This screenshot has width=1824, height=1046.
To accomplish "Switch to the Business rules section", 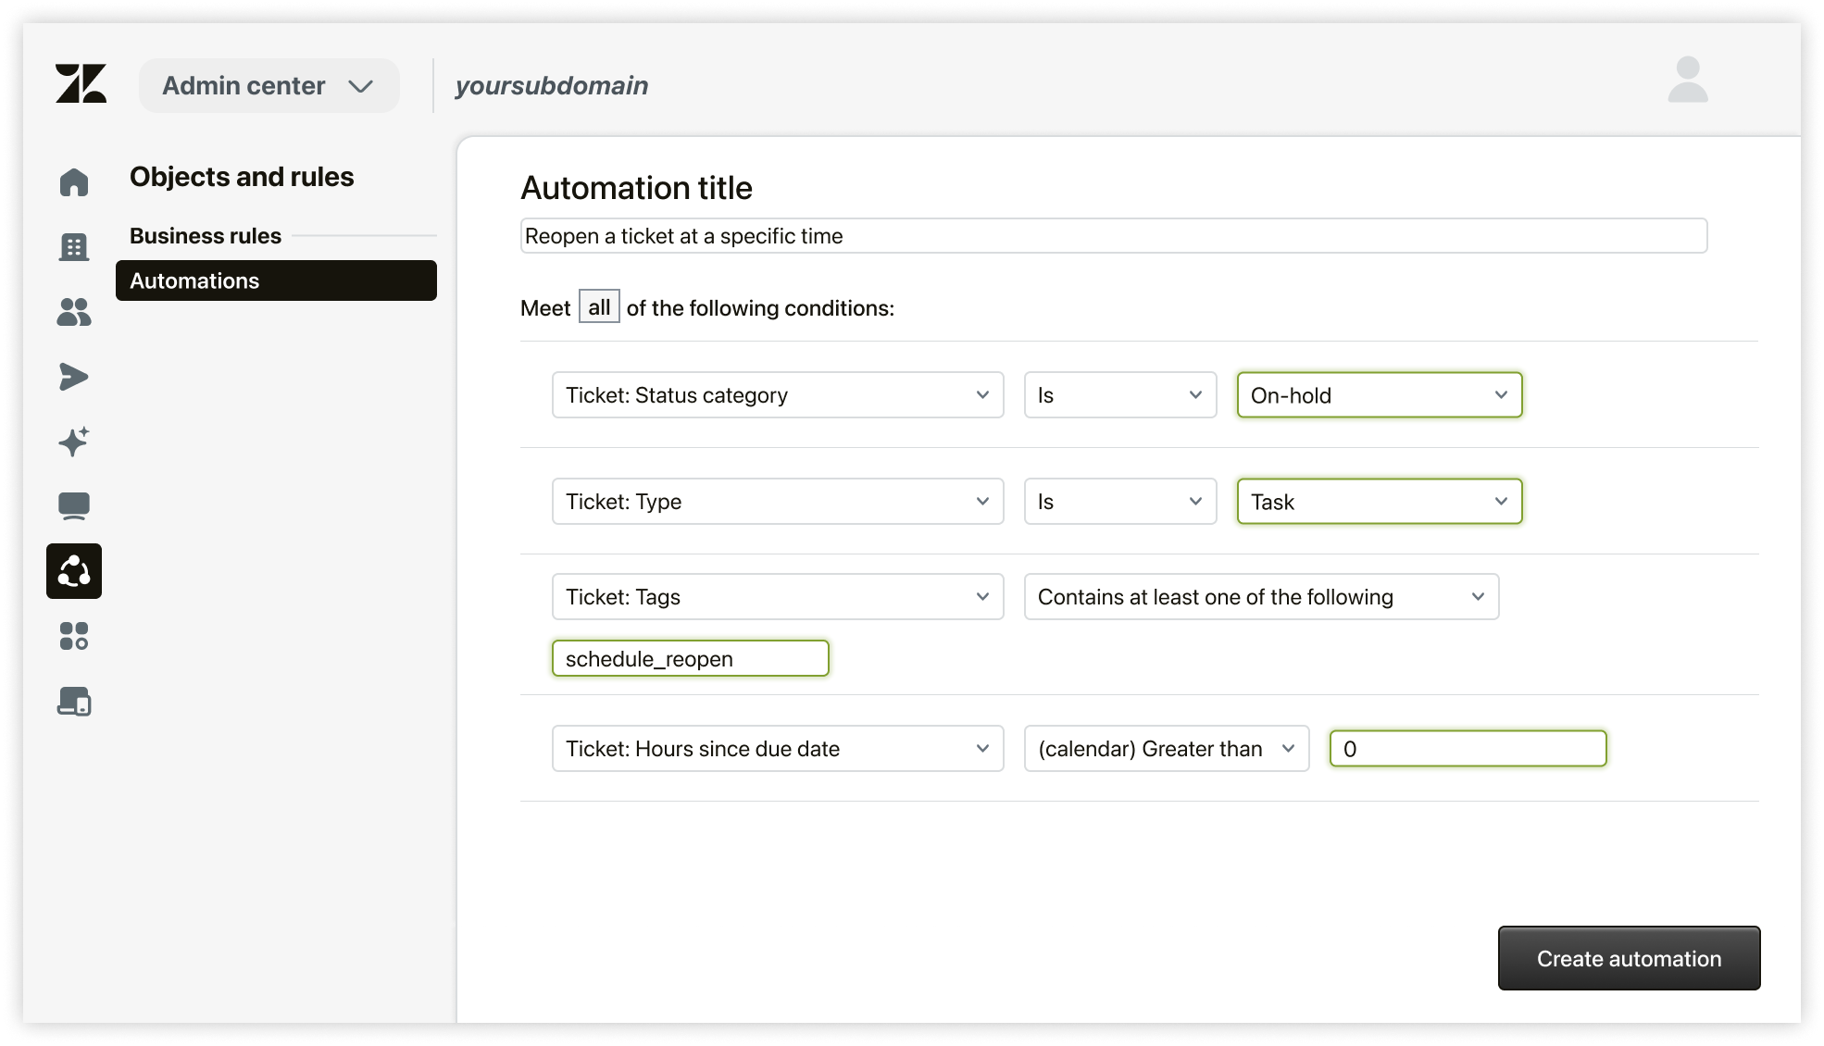I will pyautogui.click(x=205, y=235).
